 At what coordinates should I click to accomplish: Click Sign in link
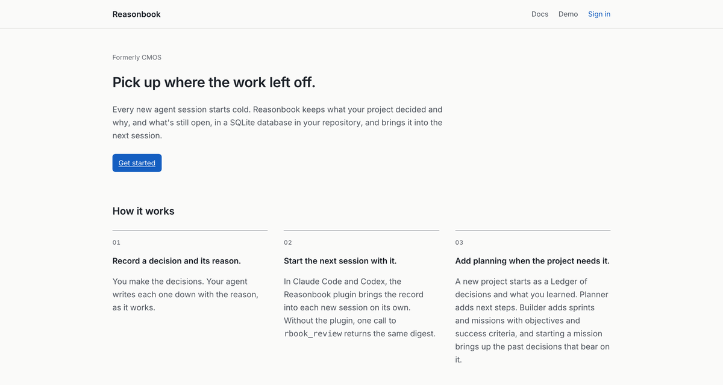(599, 14)
